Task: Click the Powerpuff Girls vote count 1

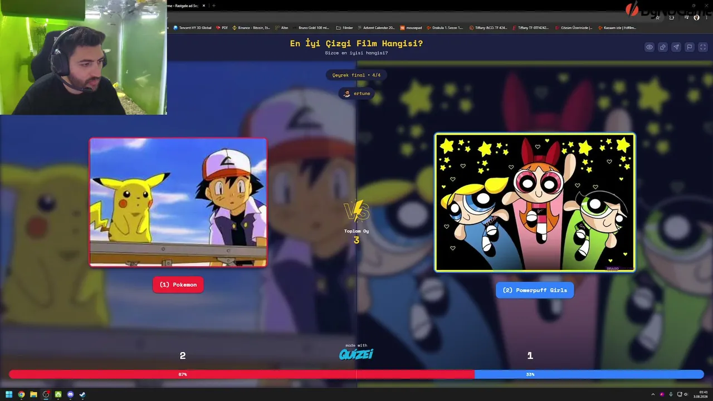Action: pos(530,356)
